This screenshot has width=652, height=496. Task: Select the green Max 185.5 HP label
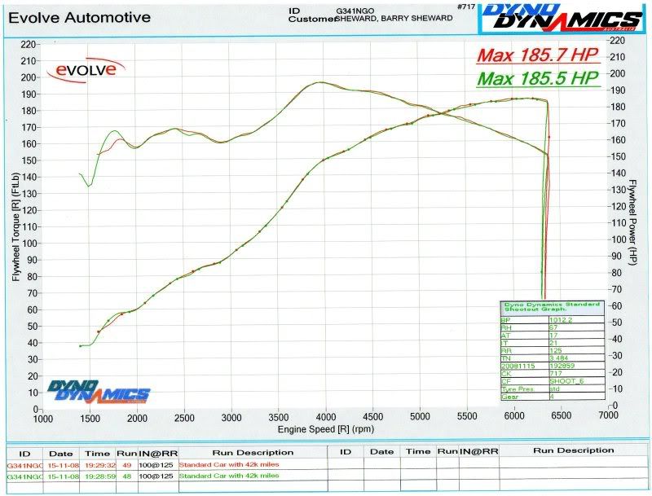point(538,79)
